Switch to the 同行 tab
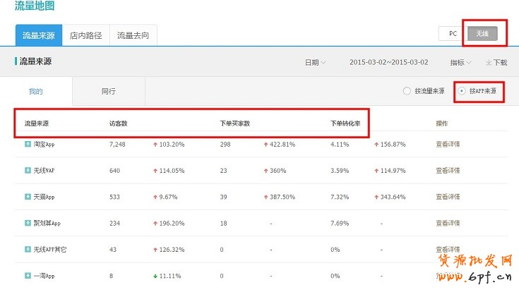 pos(108,92)
